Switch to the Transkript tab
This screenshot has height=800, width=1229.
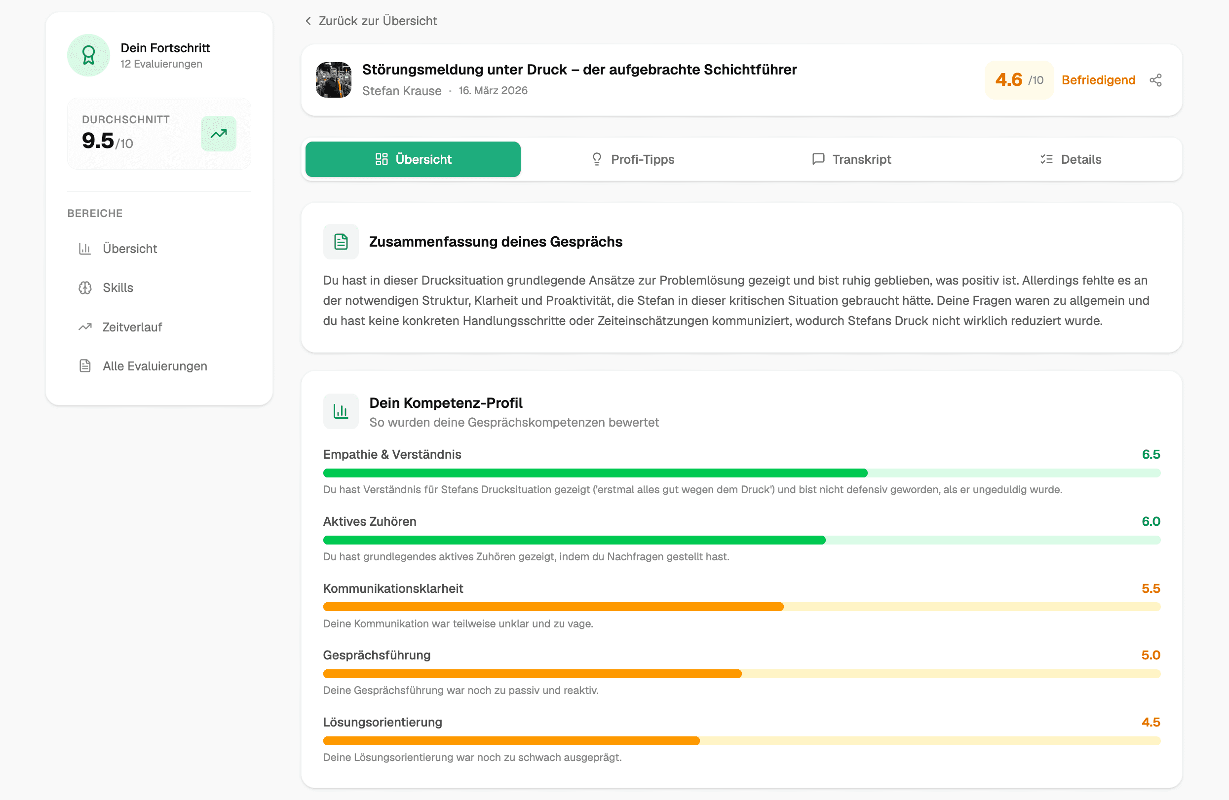click(851, 159)
